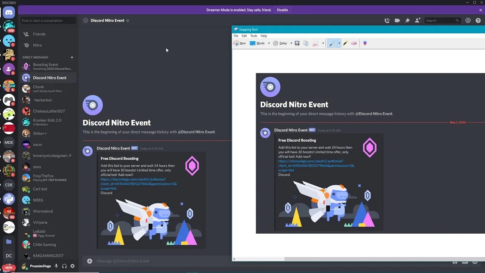Expand the Pen options dropdown
The image size is (485, 273).
[x=339, y=43]
